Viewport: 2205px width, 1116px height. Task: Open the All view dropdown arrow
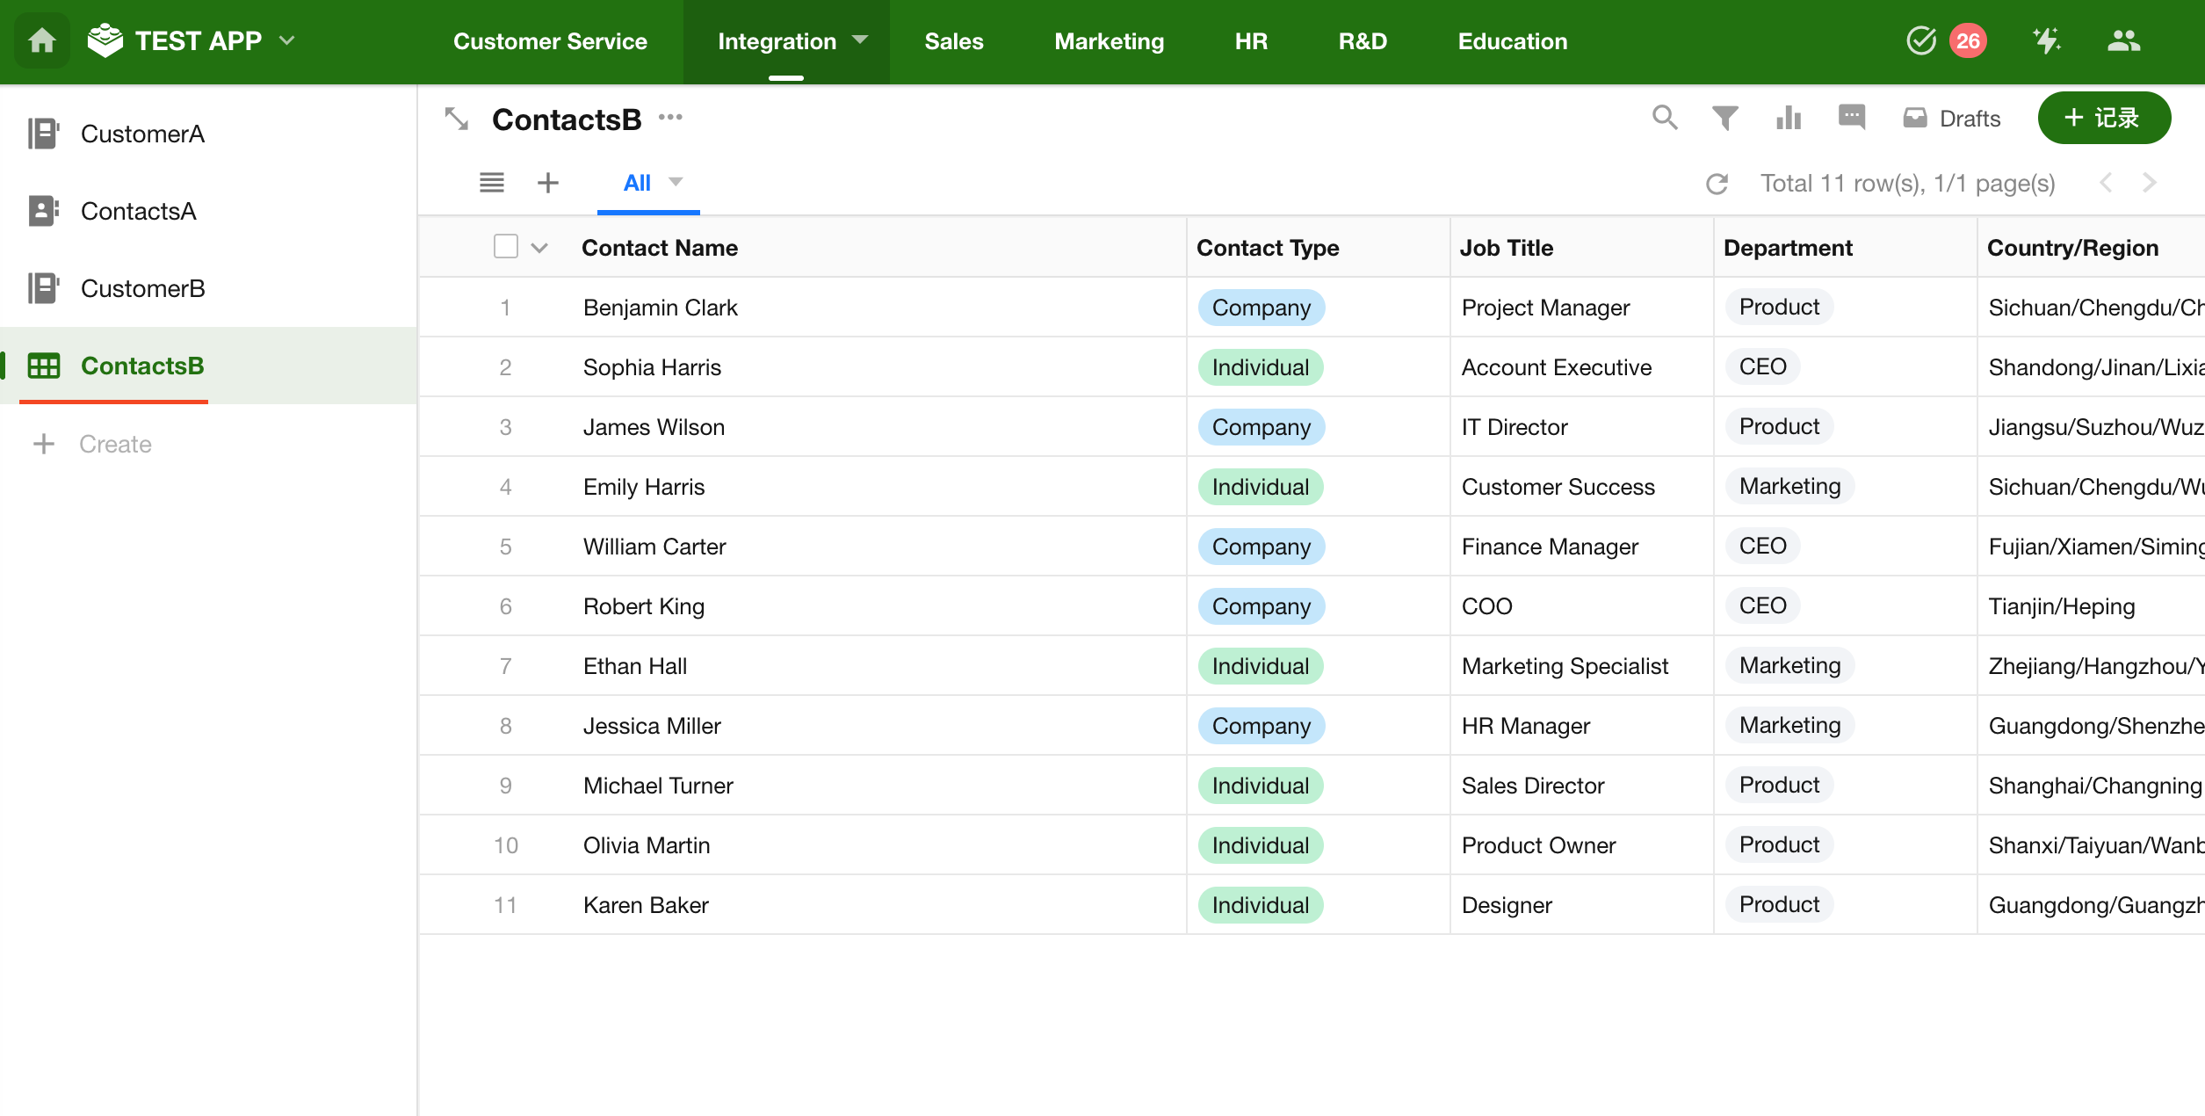pyautogui.click(x=676, y=182)
